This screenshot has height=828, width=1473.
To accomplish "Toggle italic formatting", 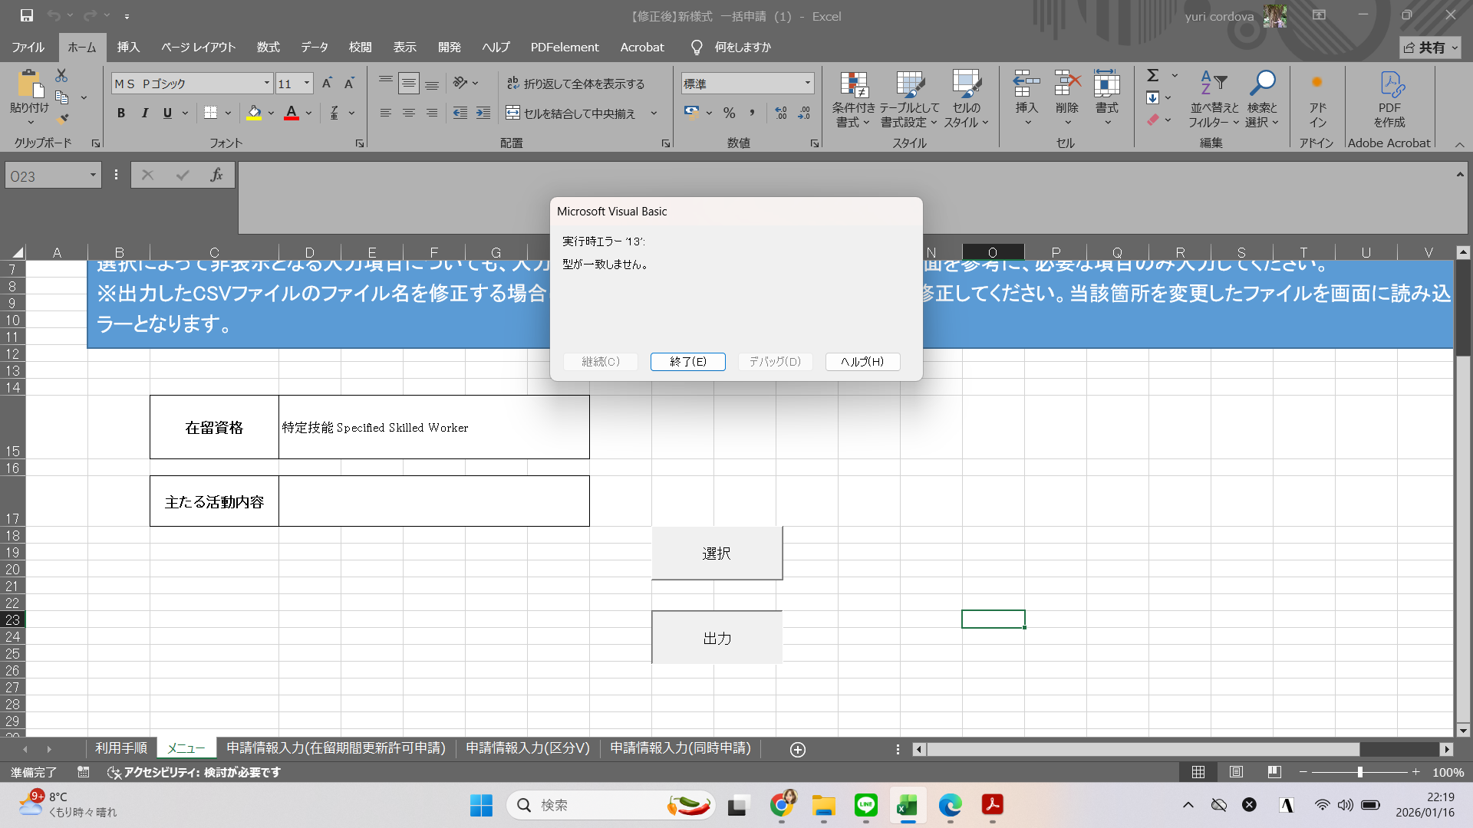I will tap(144, 113).
